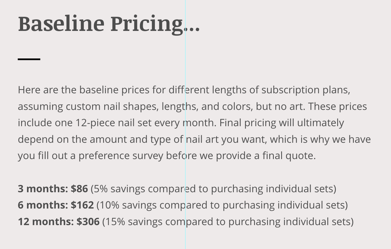Click the '5% savings' parenthetical text

[x=214, y=189]
